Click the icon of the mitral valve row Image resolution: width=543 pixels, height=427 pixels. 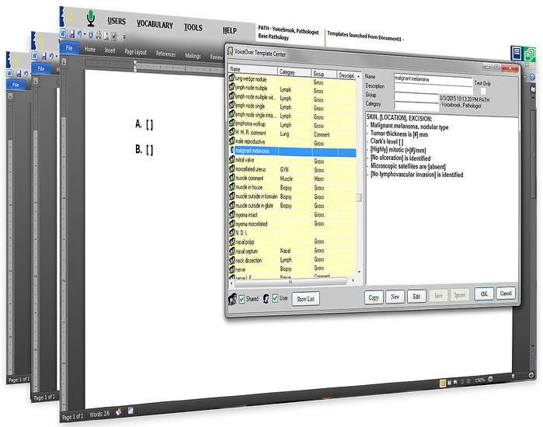pos(232,159)
